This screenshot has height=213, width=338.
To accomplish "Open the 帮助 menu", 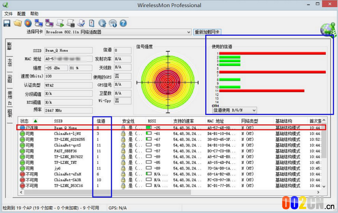I will pyautogui.click(x=34, y=13).
